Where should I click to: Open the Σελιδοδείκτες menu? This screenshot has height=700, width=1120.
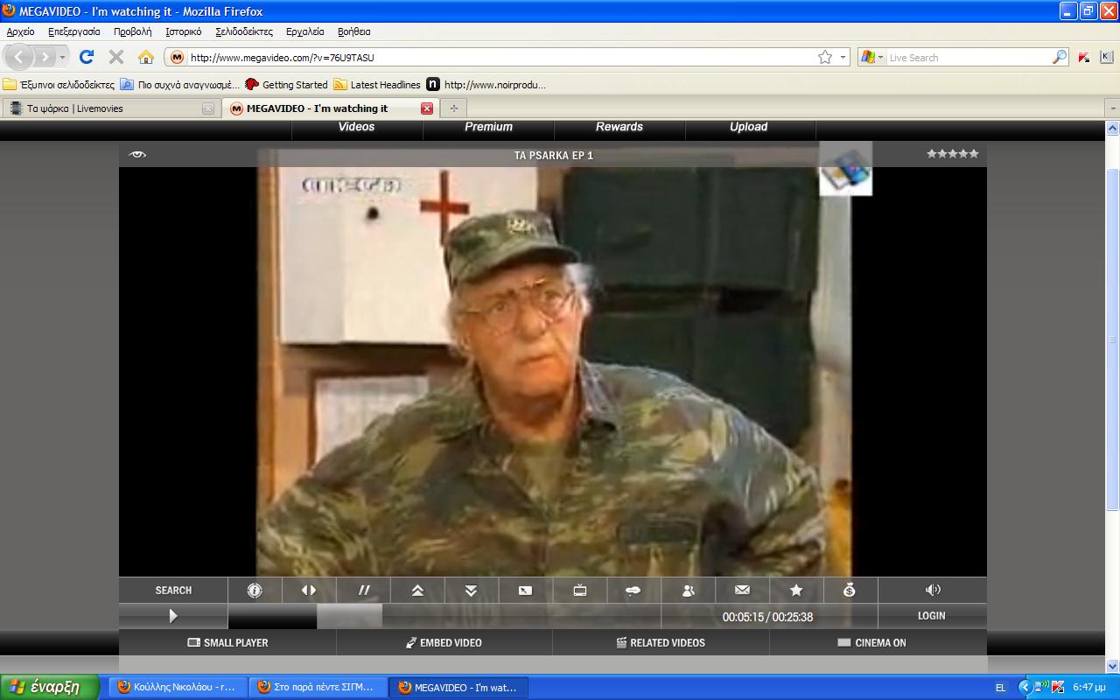244,31
